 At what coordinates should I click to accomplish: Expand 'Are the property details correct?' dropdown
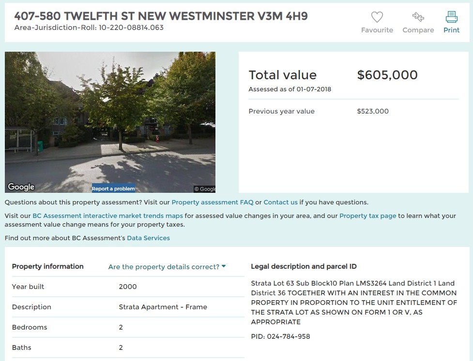tap(167, 267)
